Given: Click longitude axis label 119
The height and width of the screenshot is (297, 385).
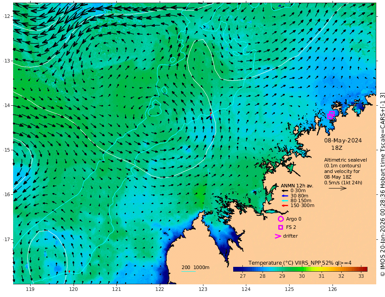Looking at the screenshot, I should tap(30, 290).
